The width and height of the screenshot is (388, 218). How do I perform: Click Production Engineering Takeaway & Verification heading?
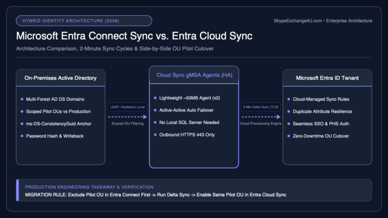coord(89,187)
